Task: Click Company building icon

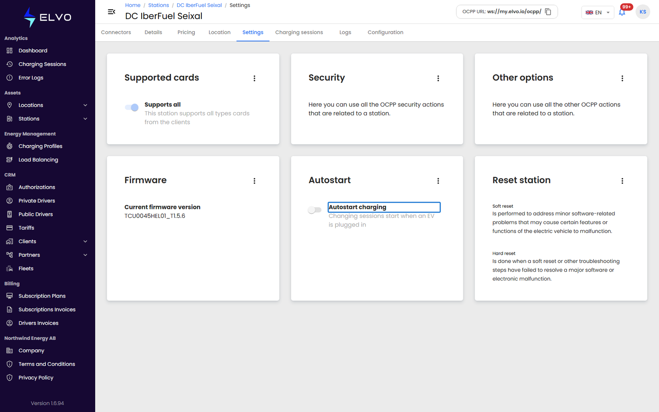Action: 9,351
